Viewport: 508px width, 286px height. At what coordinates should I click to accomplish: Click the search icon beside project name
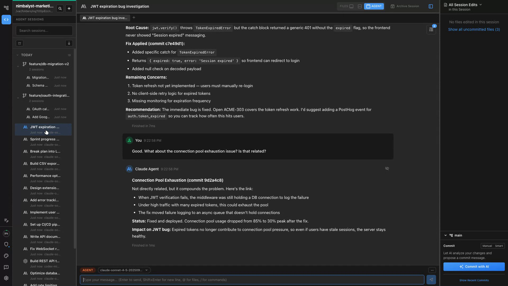60,9
